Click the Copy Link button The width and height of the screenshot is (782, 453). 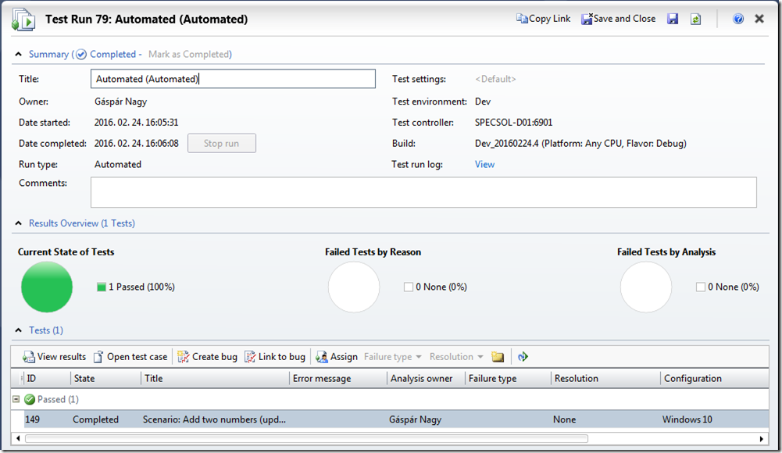[x=543, y=19]
